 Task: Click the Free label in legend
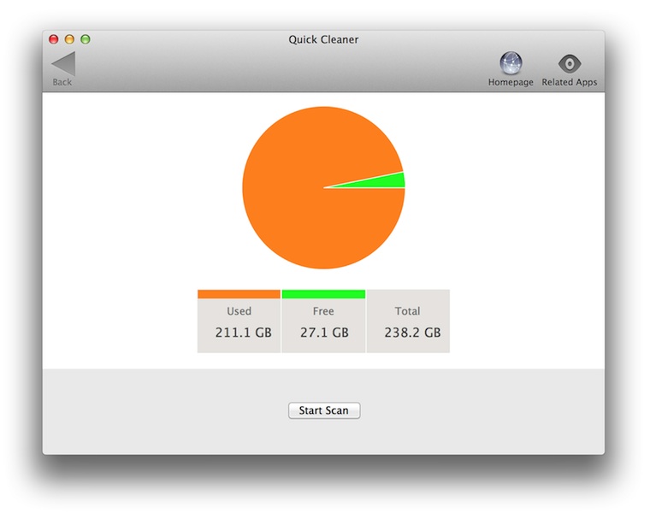pos(323,311)
